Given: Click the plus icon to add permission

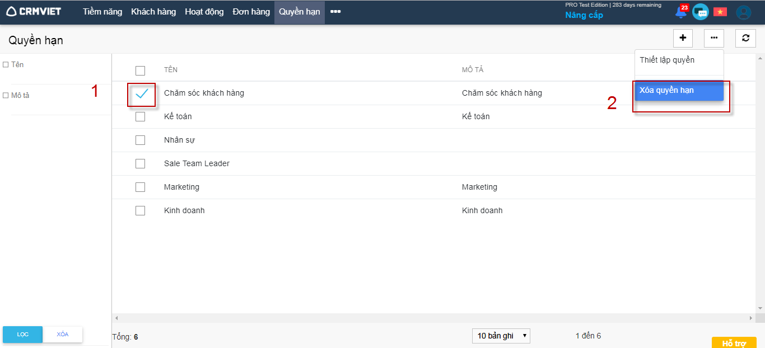Looking at the screenshot, I should point(683,38).
